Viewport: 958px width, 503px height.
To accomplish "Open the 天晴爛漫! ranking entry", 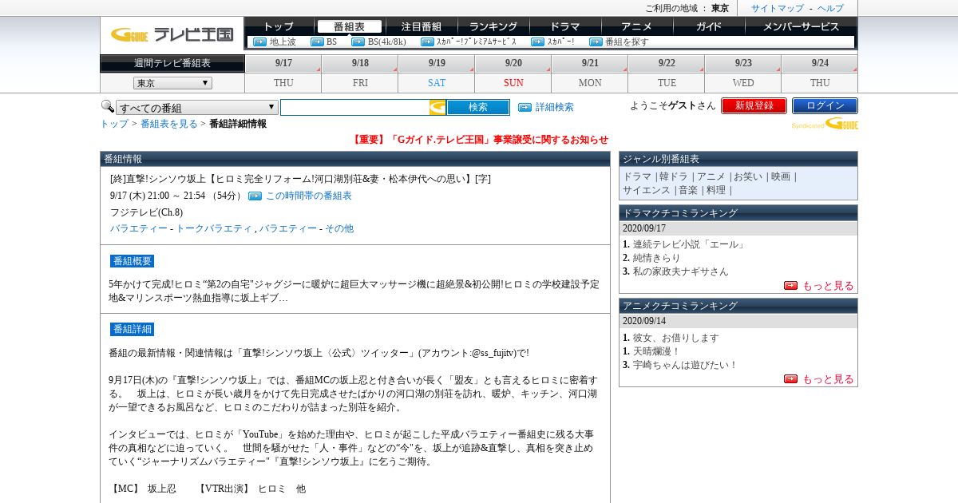I will (x=656, y=351).
